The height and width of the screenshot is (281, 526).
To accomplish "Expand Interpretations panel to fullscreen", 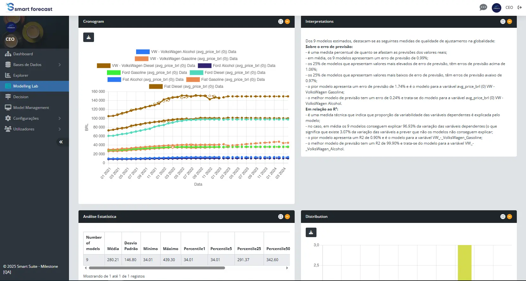I will pyautogui.click(x=503, y=21).
